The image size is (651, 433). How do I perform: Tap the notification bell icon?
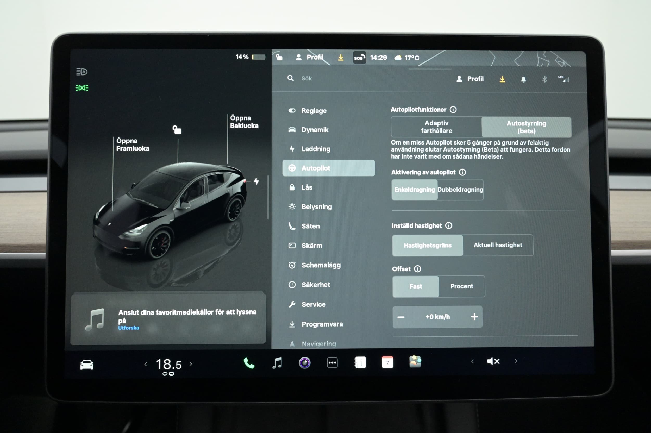pyautogui.click(x=523, y=79)
